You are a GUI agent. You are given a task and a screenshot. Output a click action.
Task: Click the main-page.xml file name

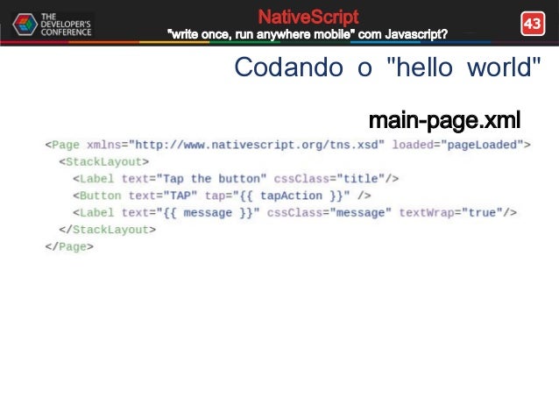click(444, 120)
